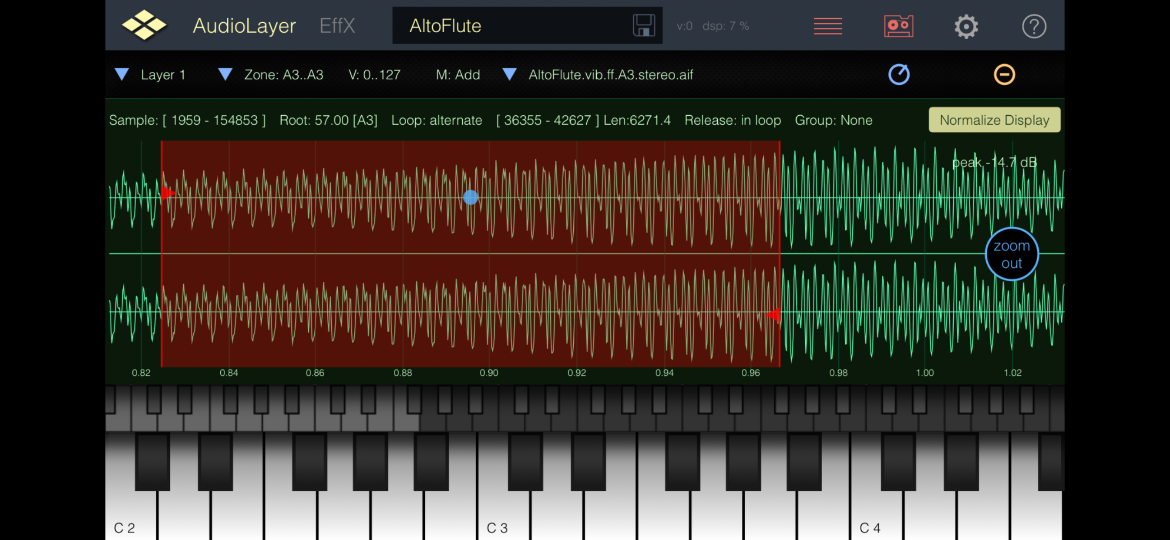Screen dimensions: 1170x540
Task: Remove zone with orange minus circle icon
Action: tap(1004, 75)
